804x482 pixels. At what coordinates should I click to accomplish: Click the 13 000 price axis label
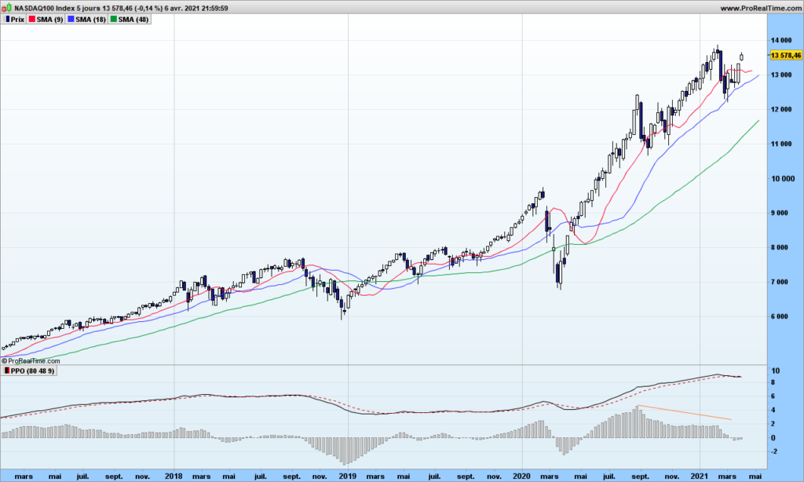pyautogui.click(x=781, y=75)
